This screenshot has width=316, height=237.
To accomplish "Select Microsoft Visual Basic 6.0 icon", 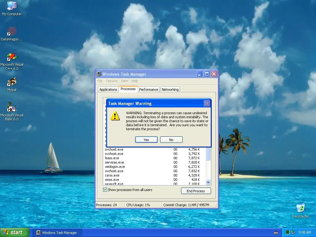I will tap(12, 111).
